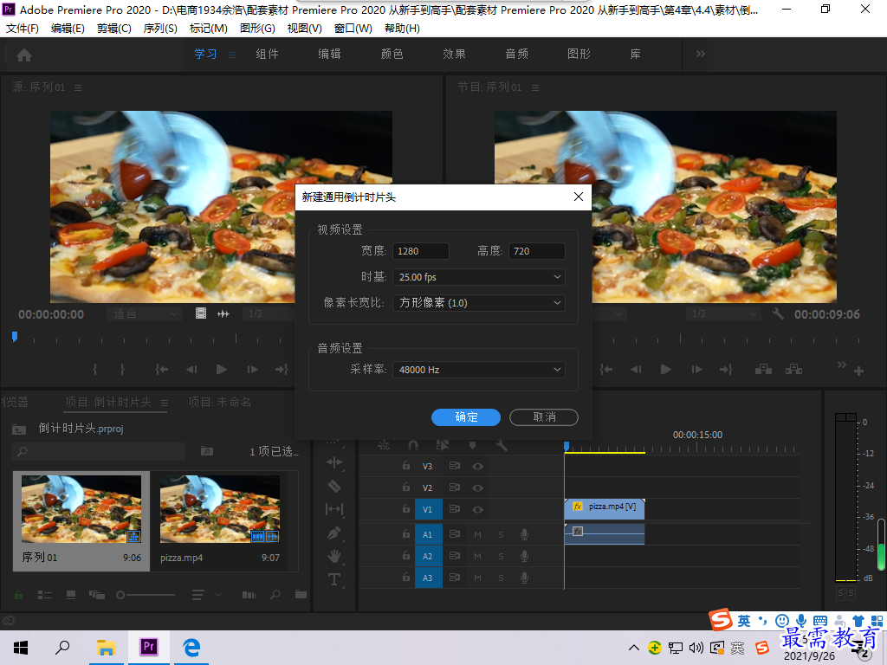The height and width of the screenshot is (665, 887).
Task: Toggle track targeting for A1
Action: tap(428, 534)
